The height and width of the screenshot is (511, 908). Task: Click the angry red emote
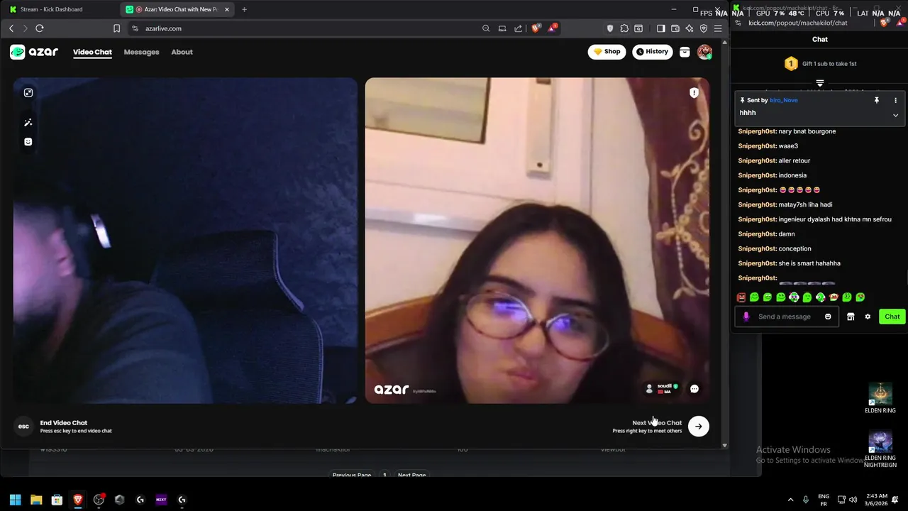[741, 297]
